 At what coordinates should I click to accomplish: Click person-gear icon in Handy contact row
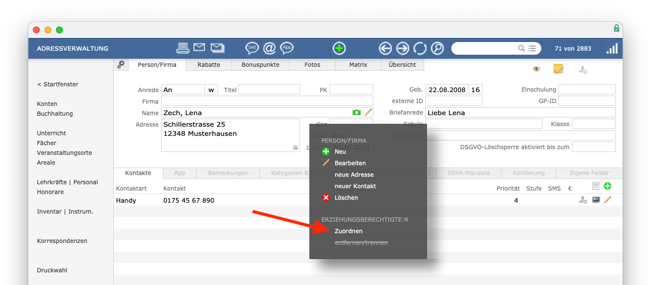click(583, 200)
